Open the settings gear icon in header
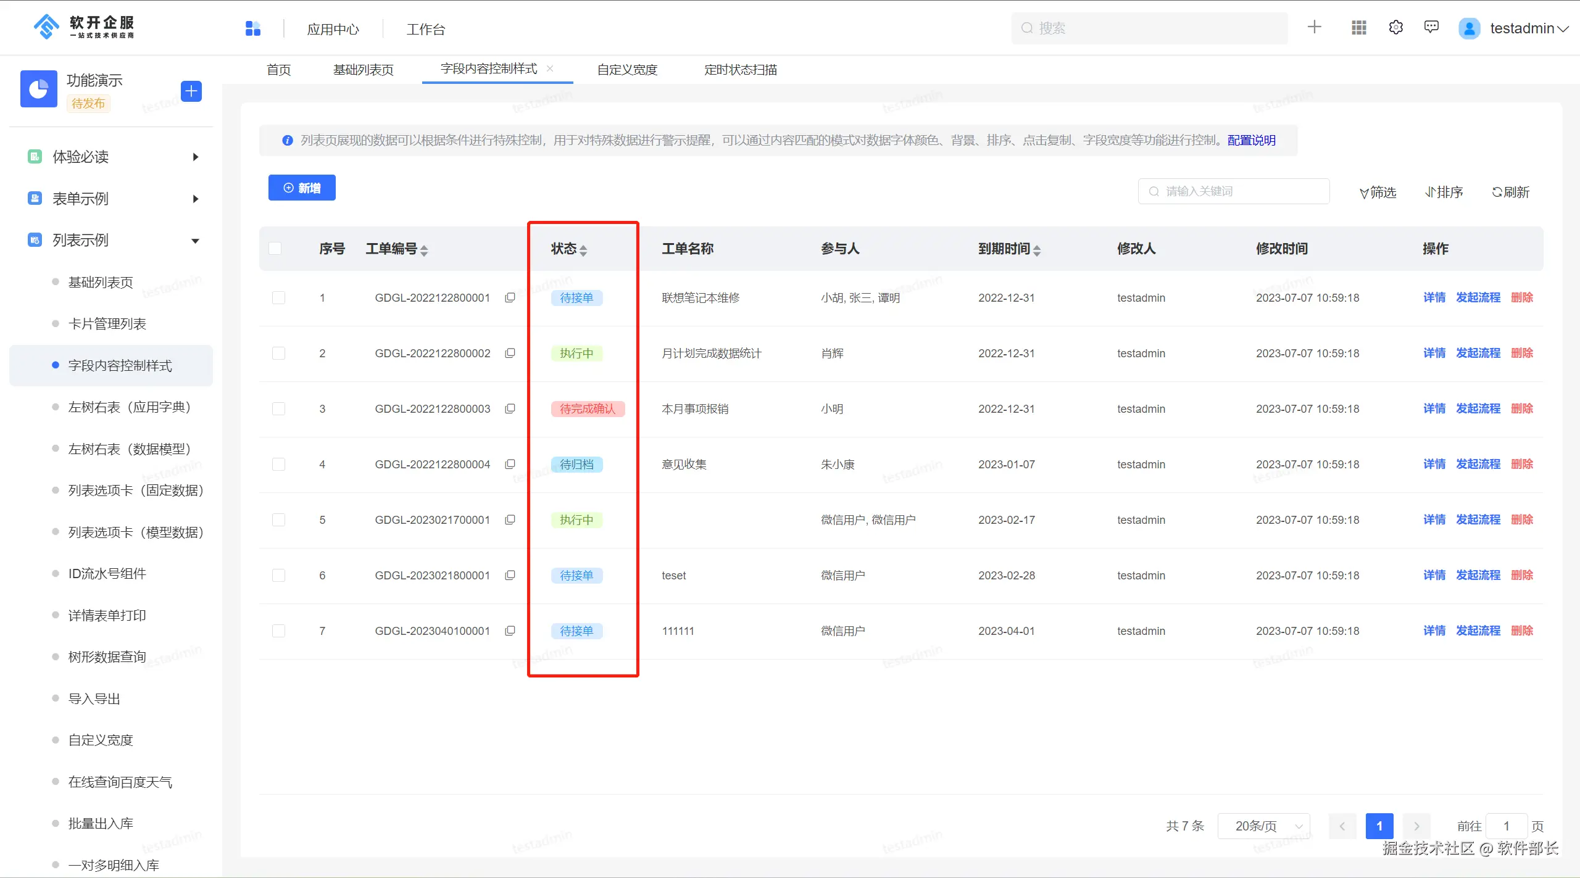 [1395, 28]
